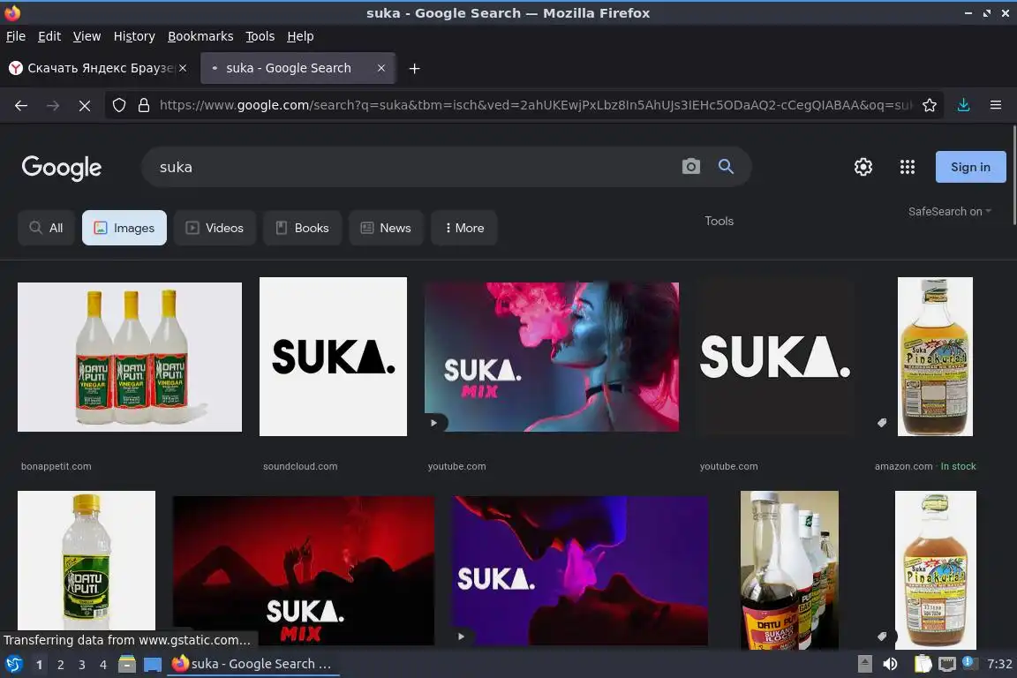1017x678 pixels.
Task: Click the back navigation arrow
Action: (x=21, y=105)
